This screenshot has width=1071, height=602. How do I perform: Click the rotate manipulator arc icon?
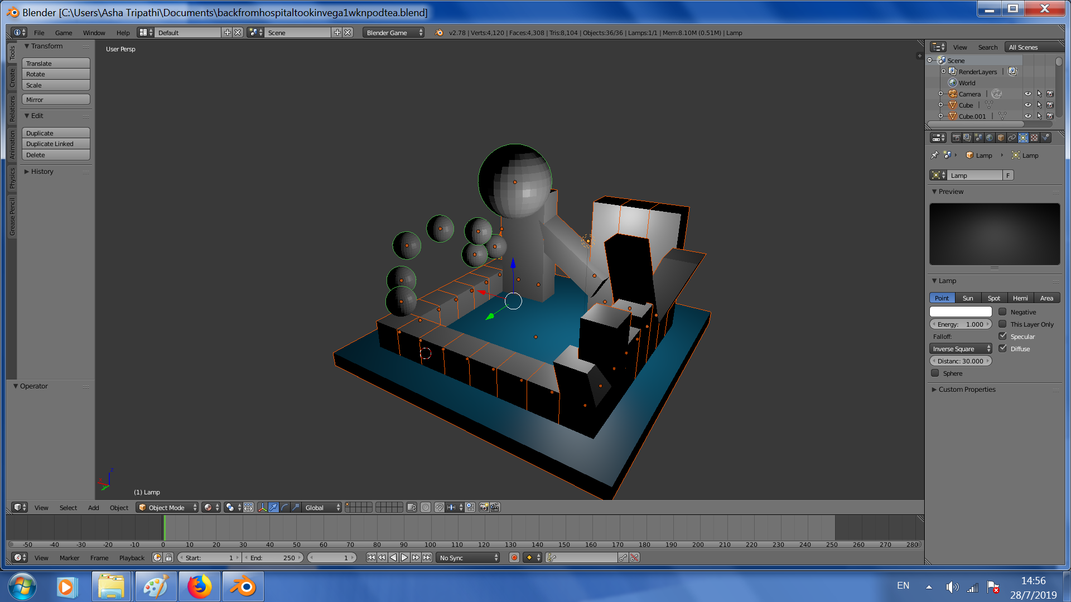click(285, 507)
